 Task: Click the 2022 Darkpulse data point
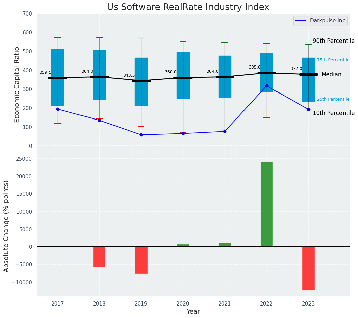click(x=267, y=86)
